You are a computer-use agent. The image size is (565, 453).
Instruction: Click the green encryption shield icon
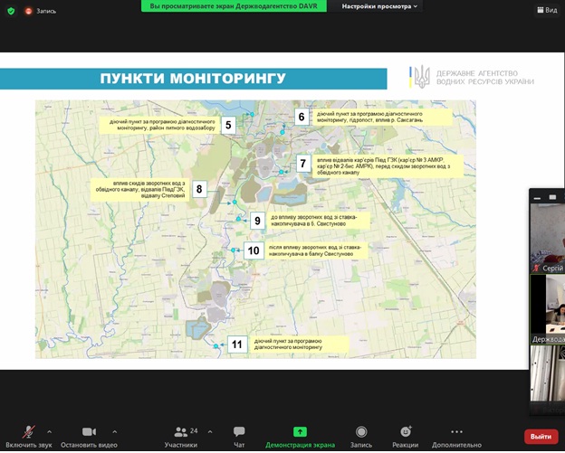(x=11, y=11)
